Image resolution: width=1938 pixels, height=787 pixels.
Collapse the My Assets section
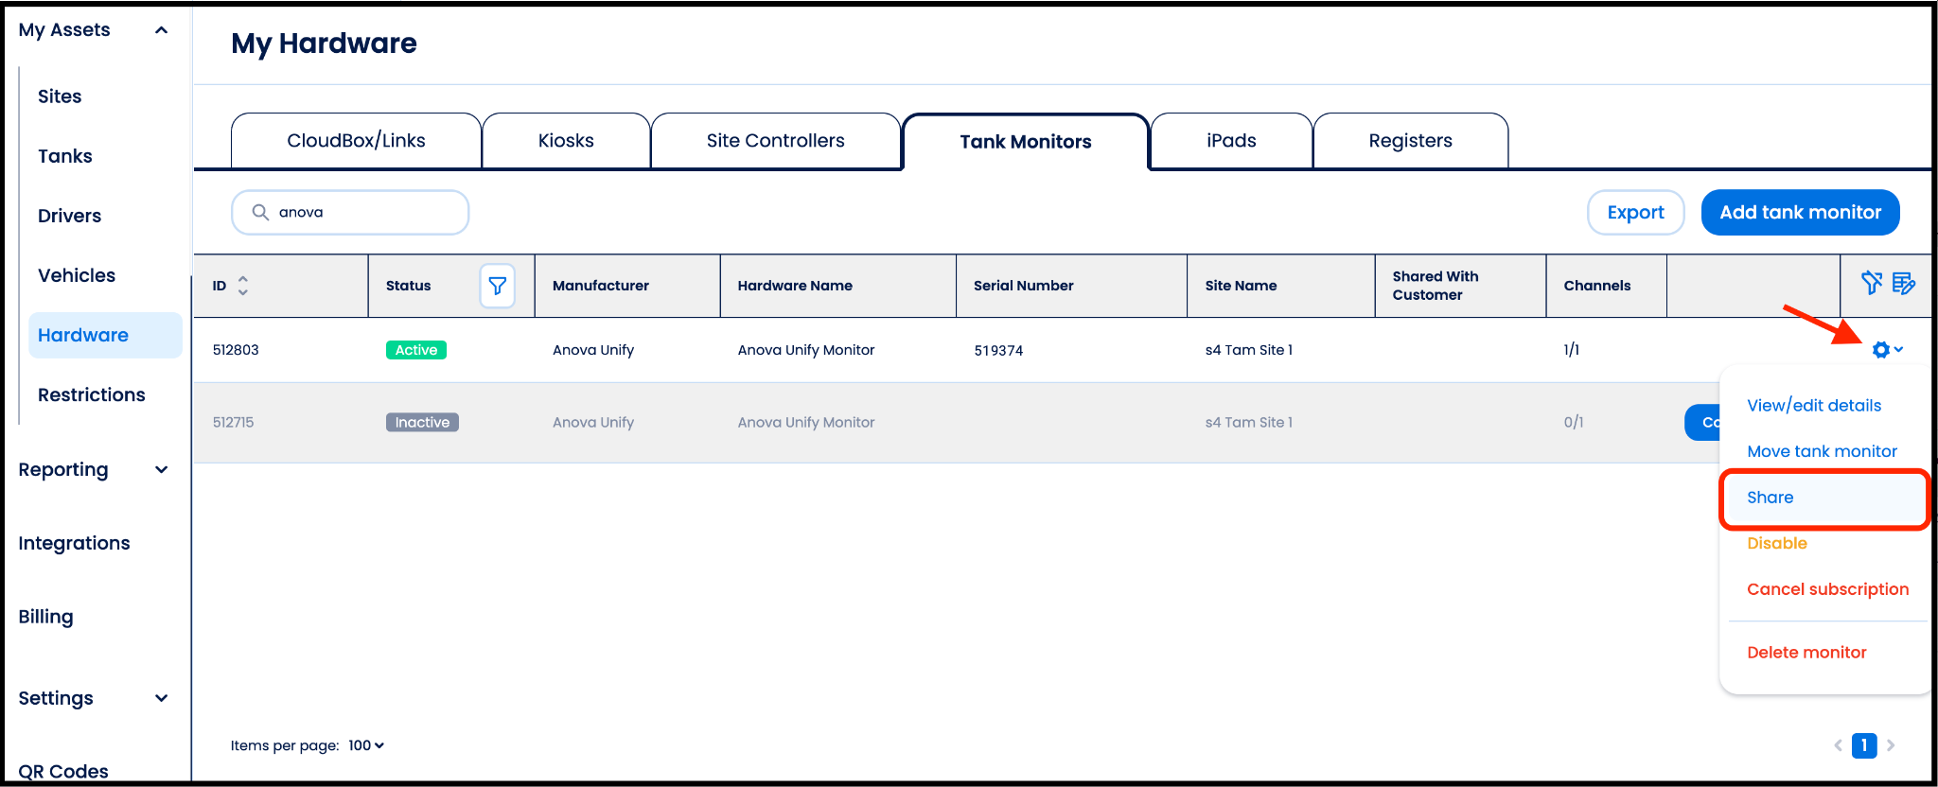[x=162, y=30]
